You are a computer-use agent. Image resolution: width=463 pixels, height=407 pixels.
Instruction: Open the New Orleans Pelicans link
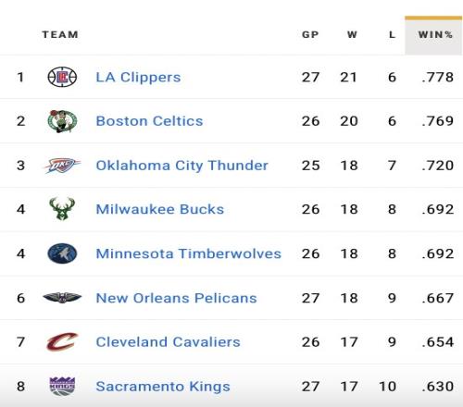176,298
